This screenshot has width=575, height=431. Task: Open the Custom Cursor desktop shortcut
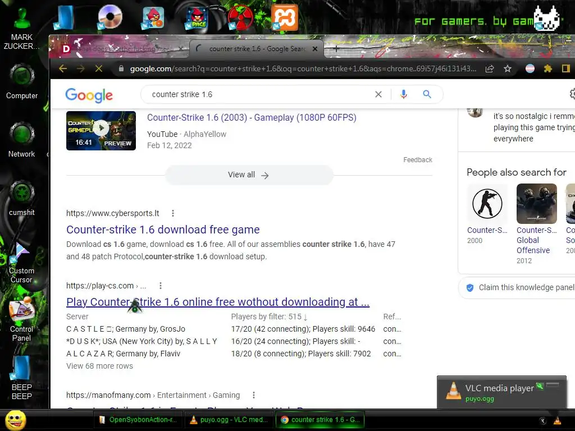pos(22,263)
